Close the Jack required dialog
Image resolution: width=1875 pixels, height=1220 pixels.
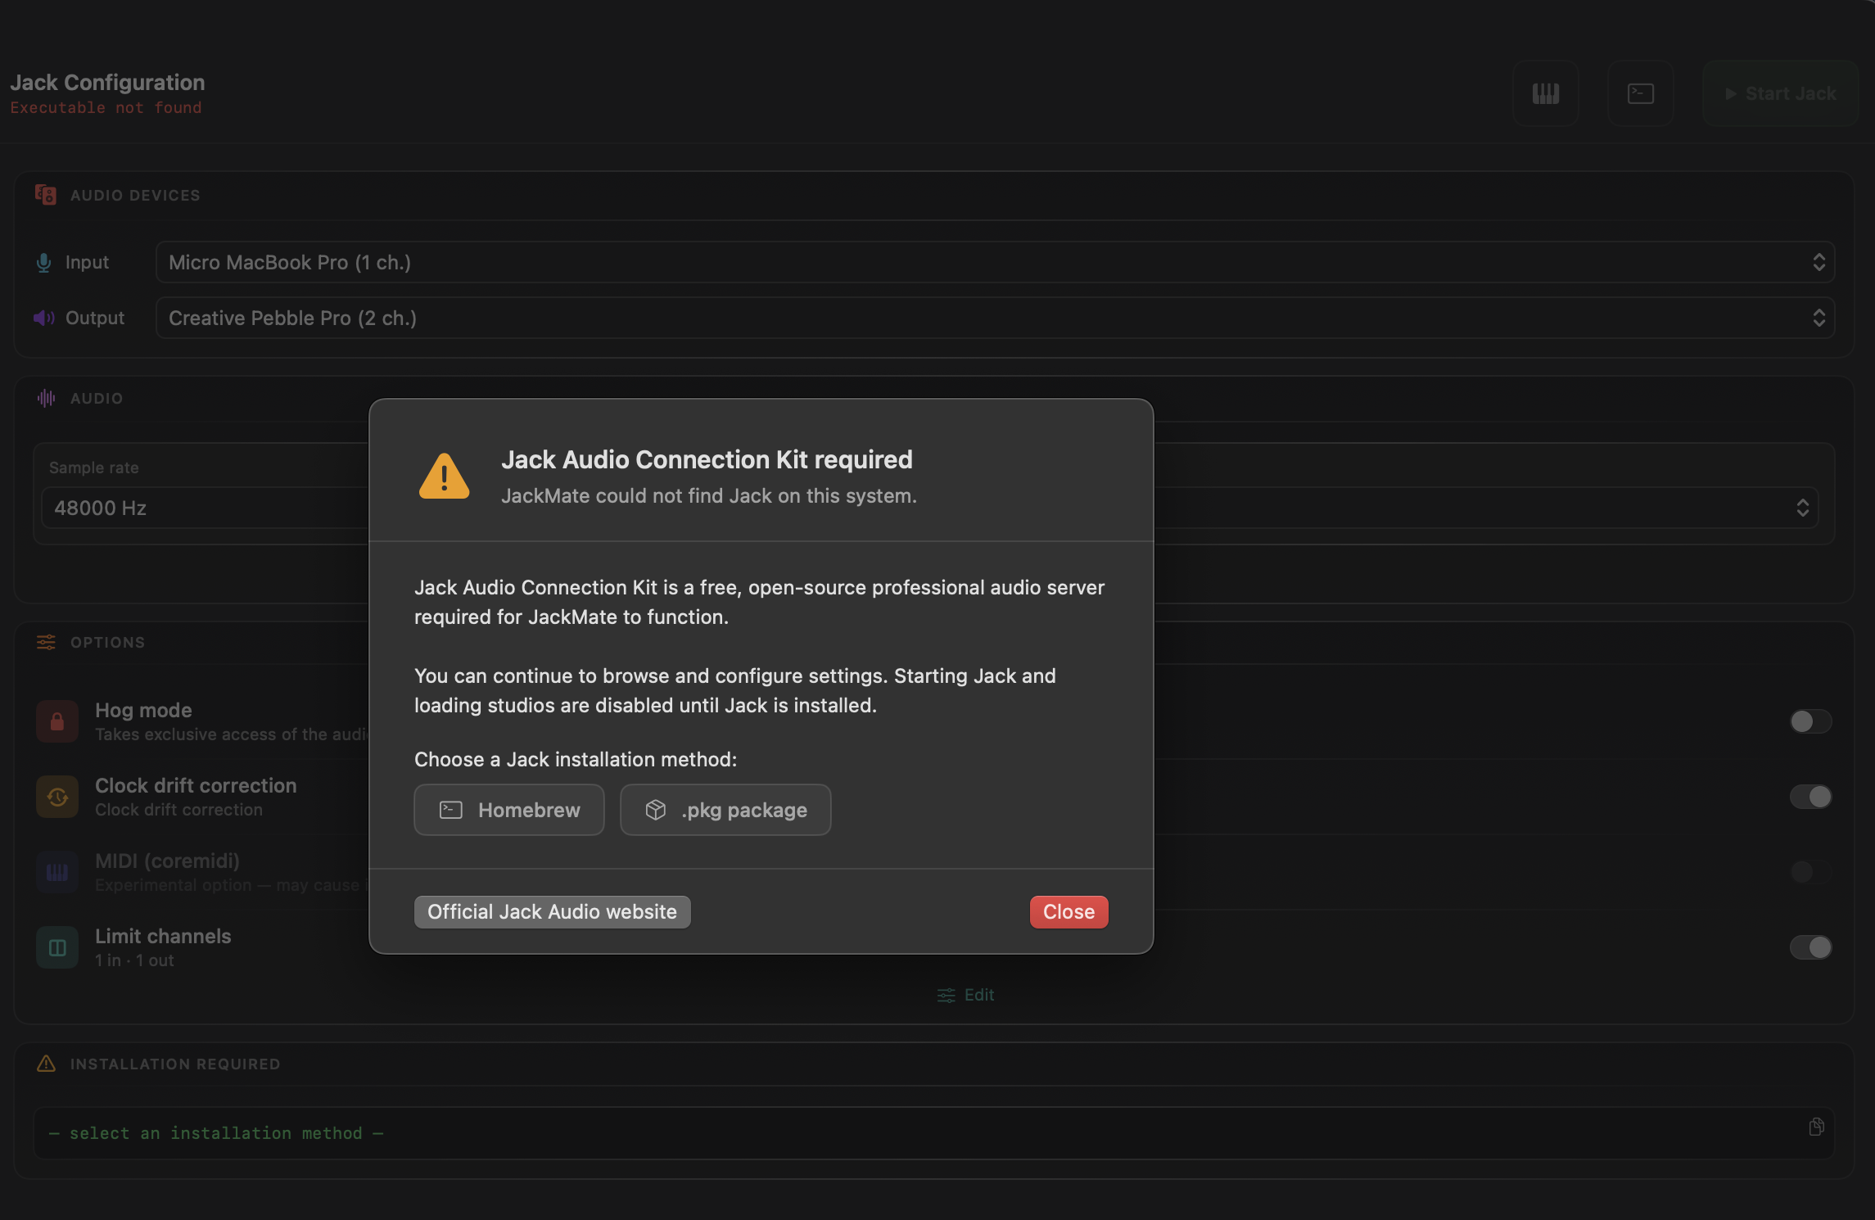click(x=1068, y=912)
